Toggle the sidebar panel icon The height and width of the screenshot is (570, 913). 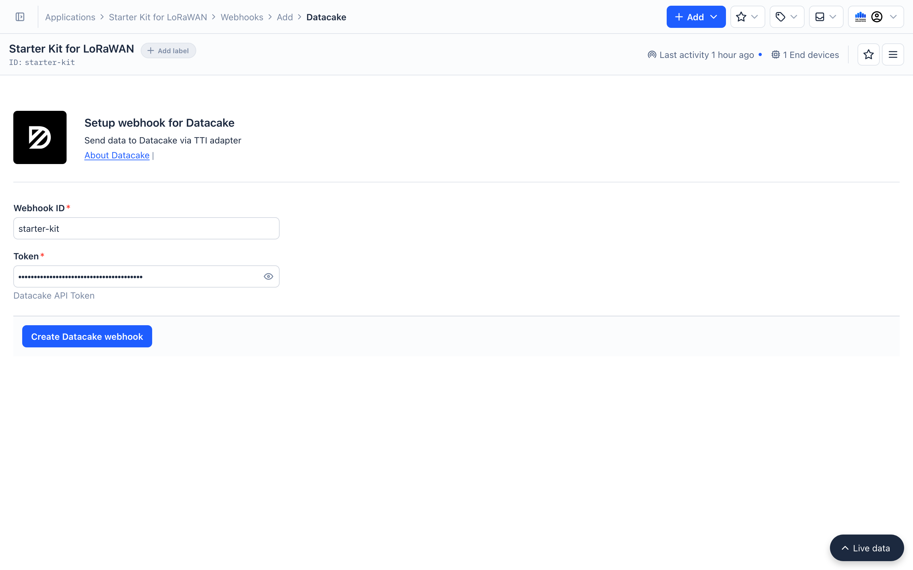coord(20,17)
